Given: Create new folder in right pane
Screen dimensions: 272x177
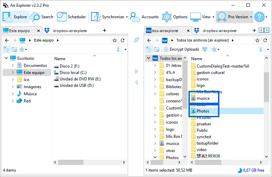Looking at the screenshot, I should (x=157, y=50).
